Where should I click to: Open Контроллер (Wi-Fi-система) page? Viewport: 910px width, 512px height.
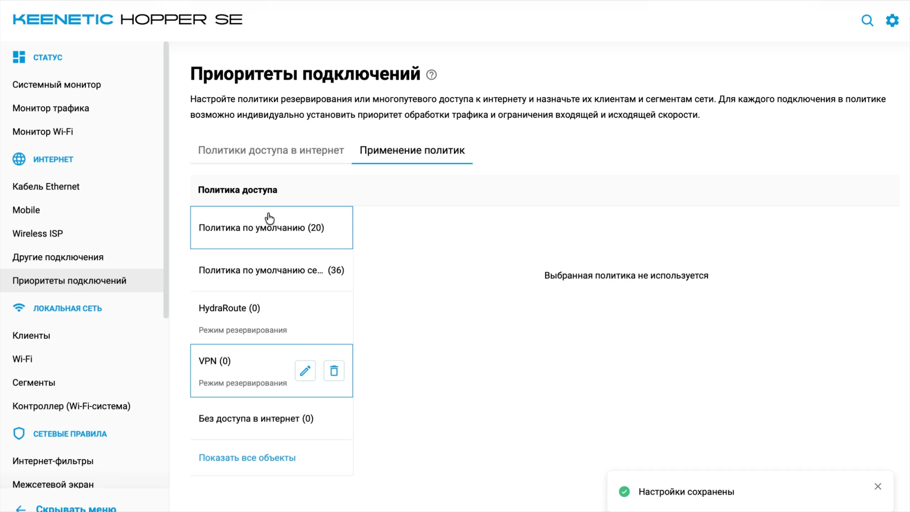[x=71, y=406]
